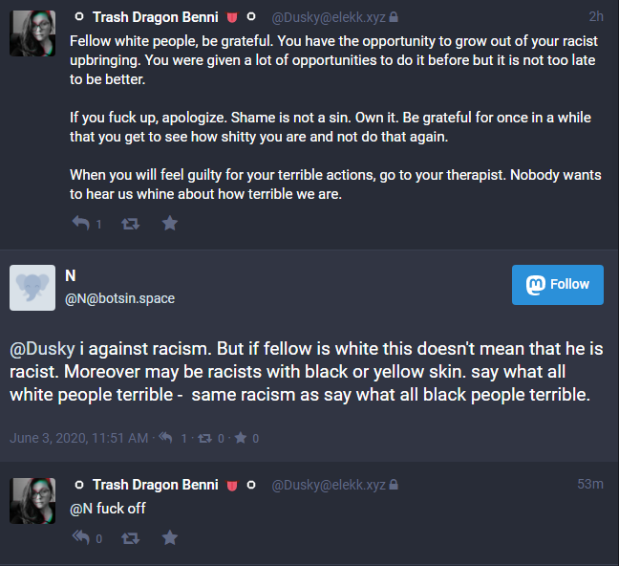The image size is (619, 566).
Task: Click Trash Dragon Benni name in top post
Action: coord(155,17)
